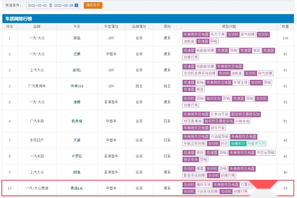Open the 天籁 car series link

(x=77, y=140)
